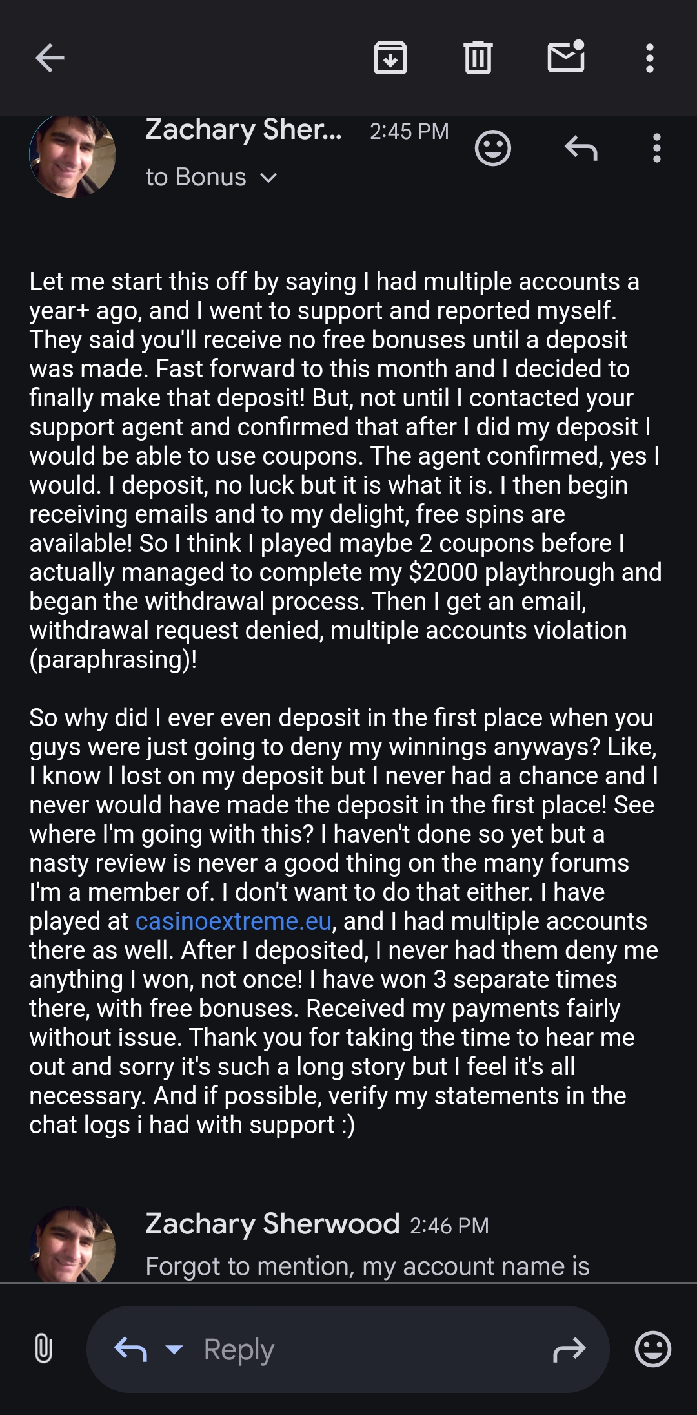The height and width of the screenshot is (1415, 697).
Task: Open the top bar overflow menu
Action: (650, 58)
